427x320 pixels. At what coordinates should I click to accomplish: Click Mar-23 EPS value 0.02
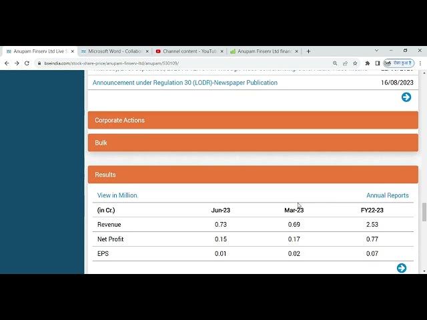294,253
